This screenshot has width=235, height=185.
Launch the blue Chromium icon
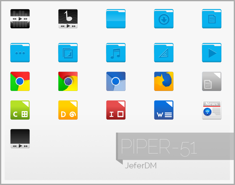coord(116,81)
